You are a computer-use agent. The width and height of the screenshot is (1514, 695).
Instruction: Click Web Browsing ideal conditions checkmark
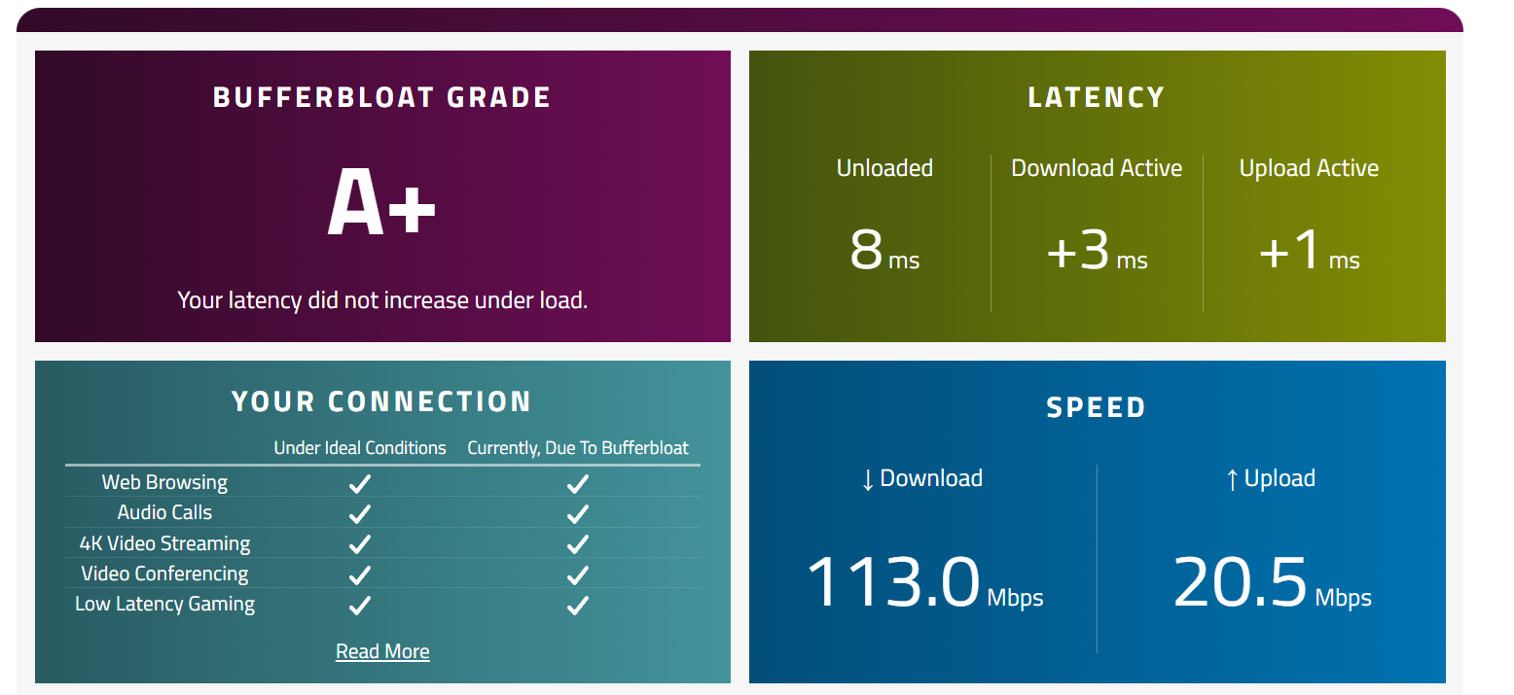(360, 483)
